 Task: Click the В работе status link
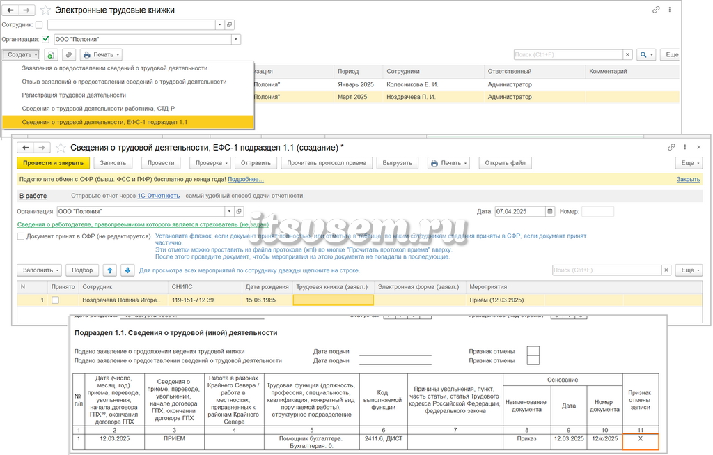coord(33,196)
